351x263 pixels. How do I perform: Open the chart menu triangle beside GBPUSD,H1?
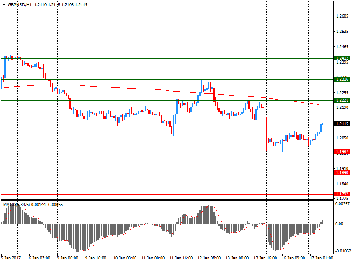coord(4,5)
